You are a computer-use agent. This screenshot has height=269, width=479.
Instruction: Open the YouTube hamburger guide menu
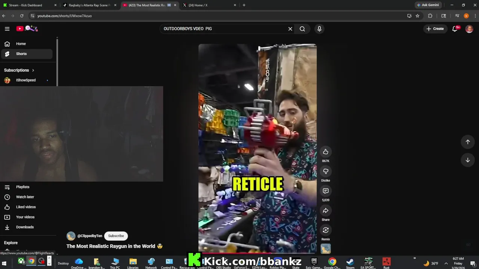7,29
